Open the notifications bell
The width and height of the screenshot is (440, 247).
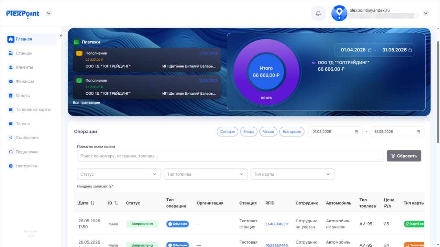pos(318,13)
